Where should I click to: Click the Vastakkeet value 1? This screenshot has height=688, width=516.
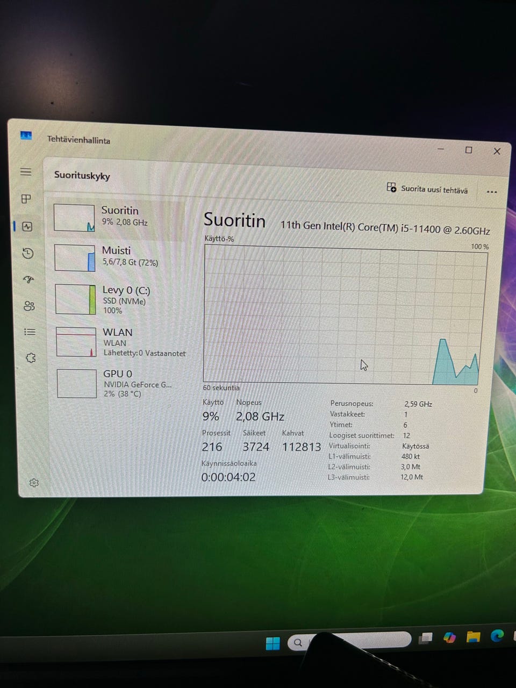406,414
